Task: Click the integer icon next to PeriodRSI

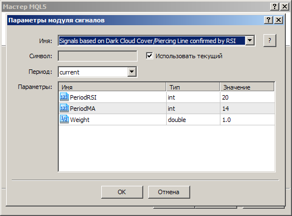Action: pos(64,97)
